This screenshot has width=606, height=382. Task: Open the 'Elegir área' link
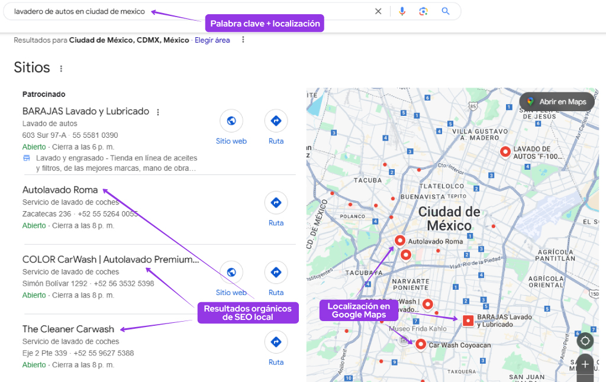212,40
